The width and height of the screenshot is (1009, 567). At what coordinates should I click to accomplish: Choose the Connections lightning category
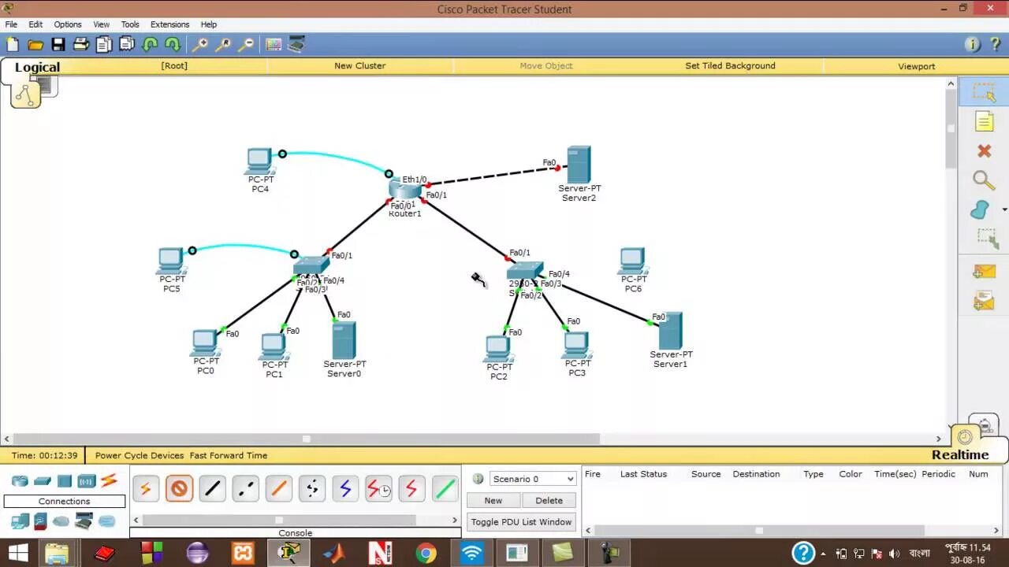(109, 480)
